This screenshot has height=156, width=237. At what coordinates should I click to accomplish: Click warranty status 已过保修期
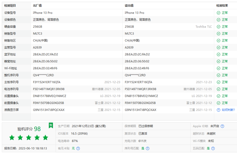pyautogui.click(x=146, y=126)
